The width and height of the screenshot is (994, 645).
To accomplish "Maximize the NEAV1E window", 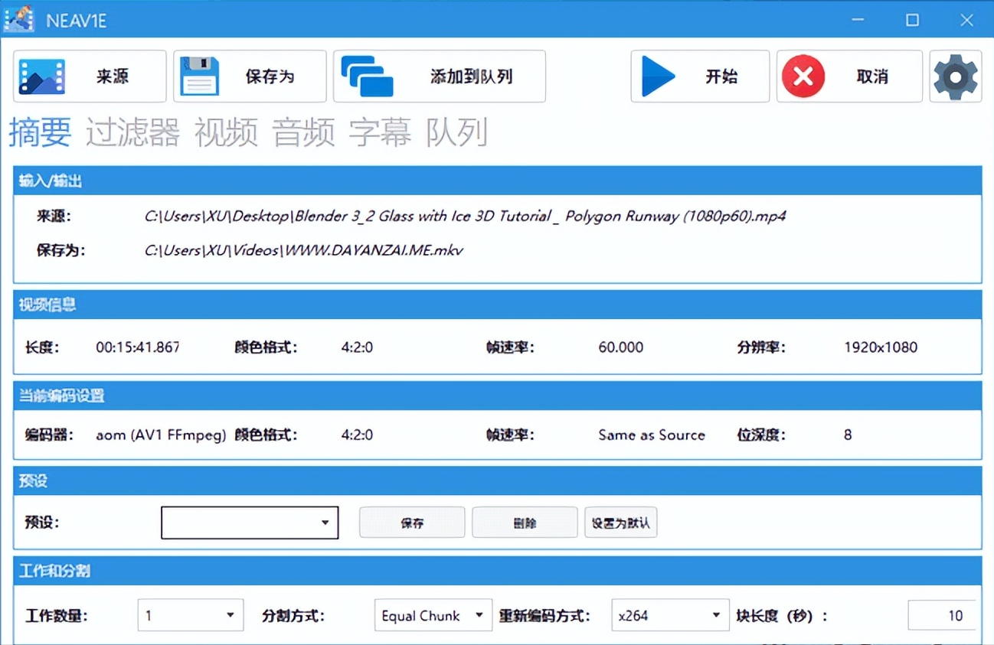I will pos(912,20).
